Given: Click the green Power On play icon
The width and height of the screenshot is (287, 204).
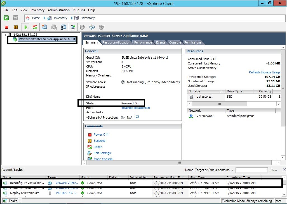Looking at the screenshot, I should coord(25,27).
